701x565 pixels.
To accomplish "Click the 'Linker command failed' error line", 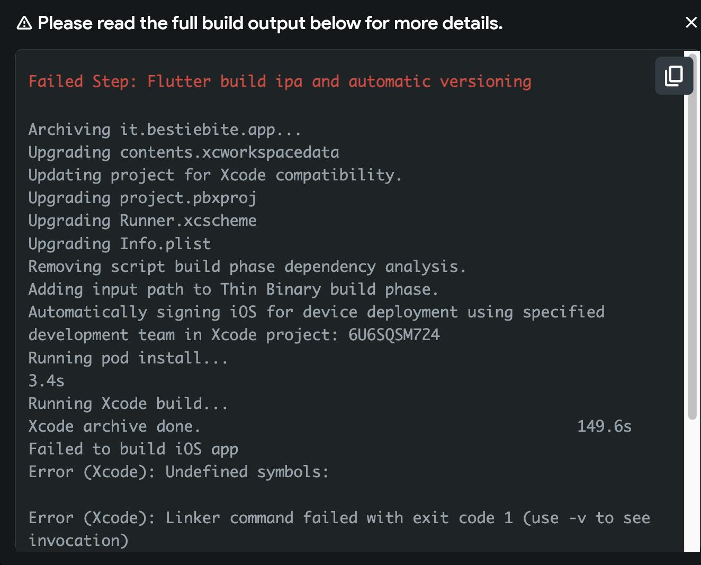I will (339, 529).
